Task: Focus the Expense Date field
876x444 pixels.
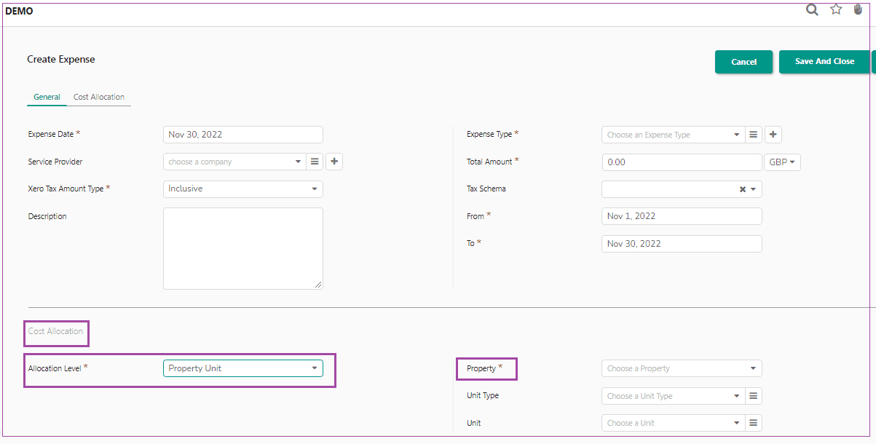Action: (x=243, y=135)
